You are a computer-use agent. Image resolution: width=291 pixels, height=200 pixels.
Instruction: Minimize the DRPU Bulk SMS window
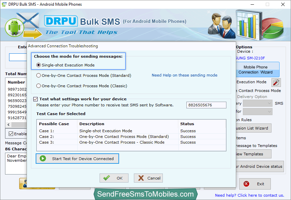click(x=252, y=4)
